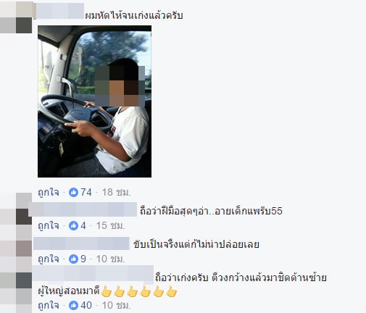Open the 10 ชม. timestamp beside 40 likes
The width and height of the screenshot is (366, 313).
click(x=116, y=306)
